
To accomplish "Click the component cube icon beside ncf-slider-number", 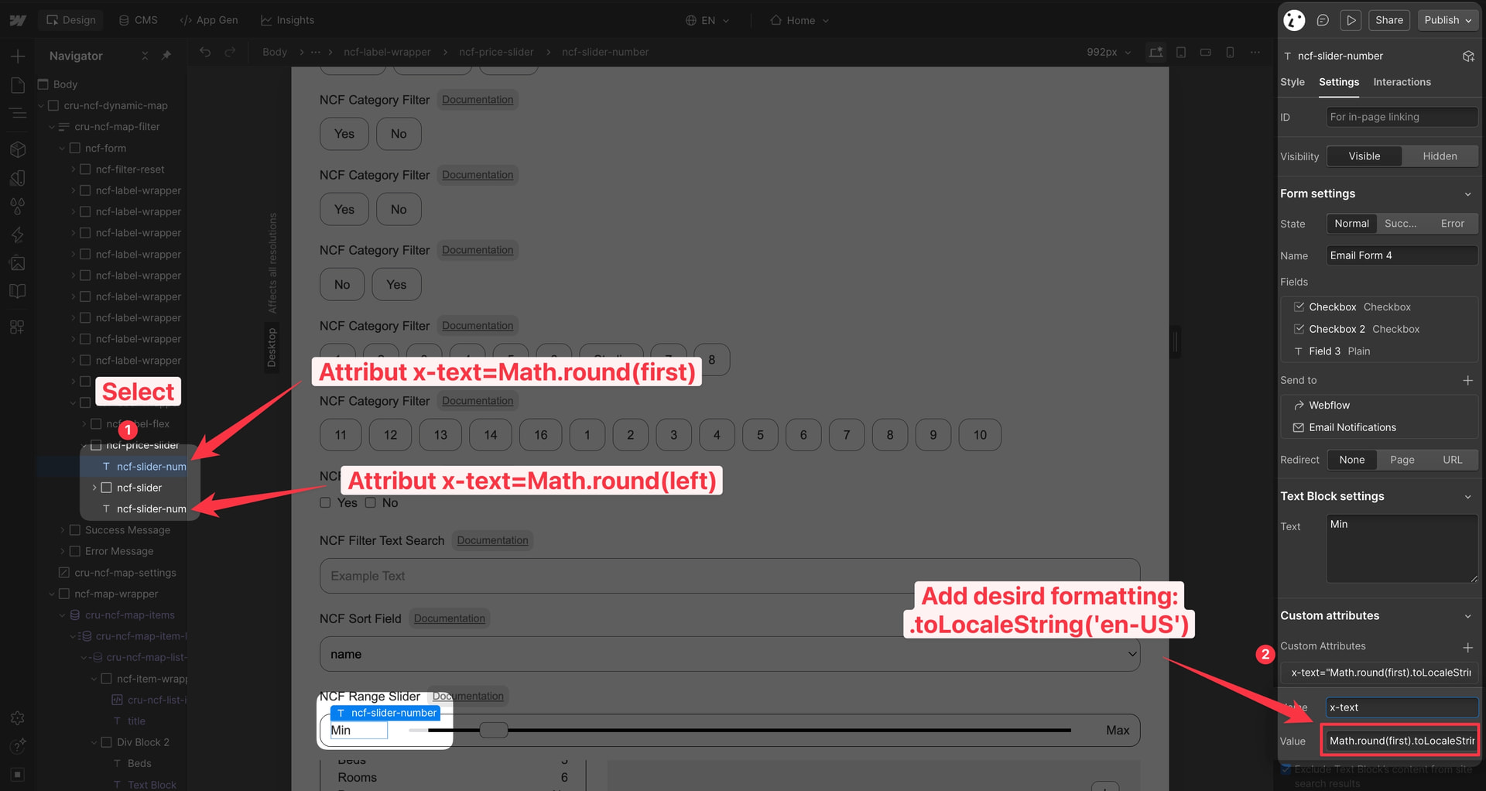I will 1468,56.
